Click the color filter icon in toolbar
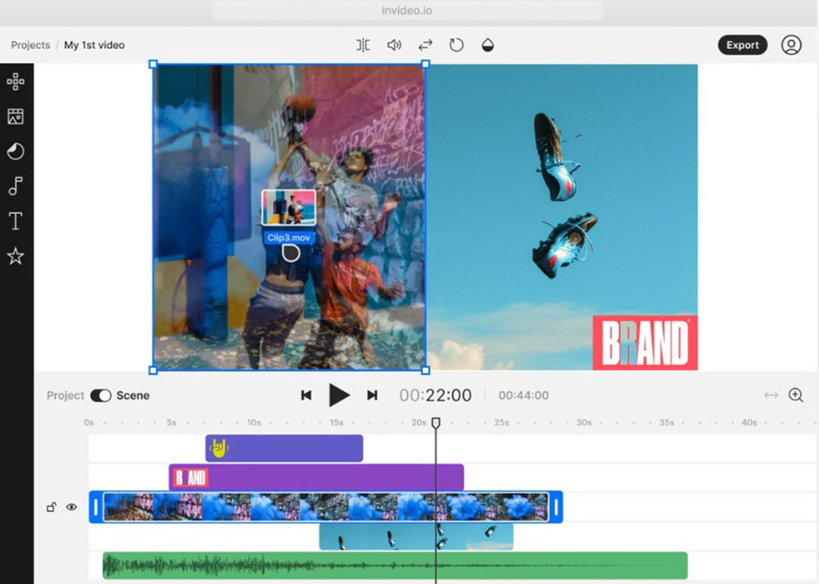This screenshot has height=584, width=819. pyautogui.click(x=487, y=45)
